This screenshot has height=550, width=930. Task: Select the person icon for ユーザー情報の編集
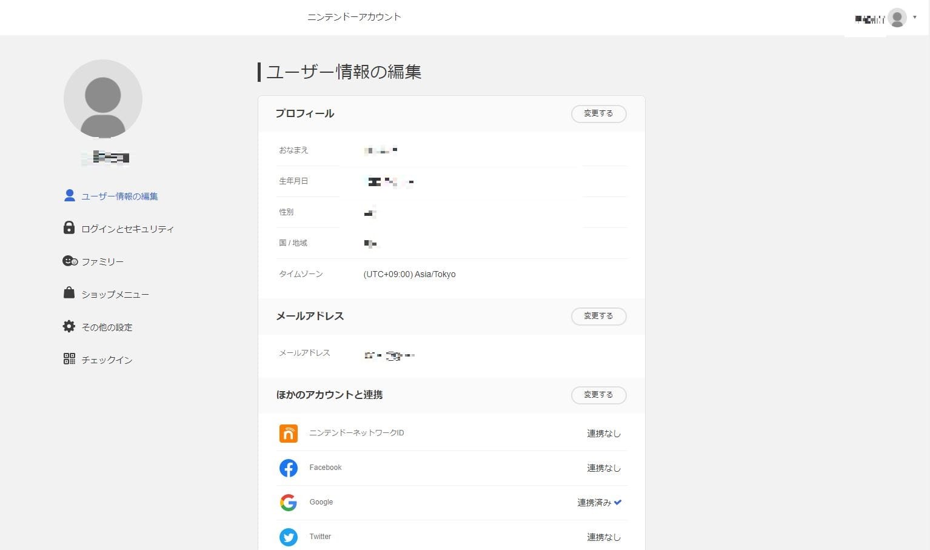[69, 195]
